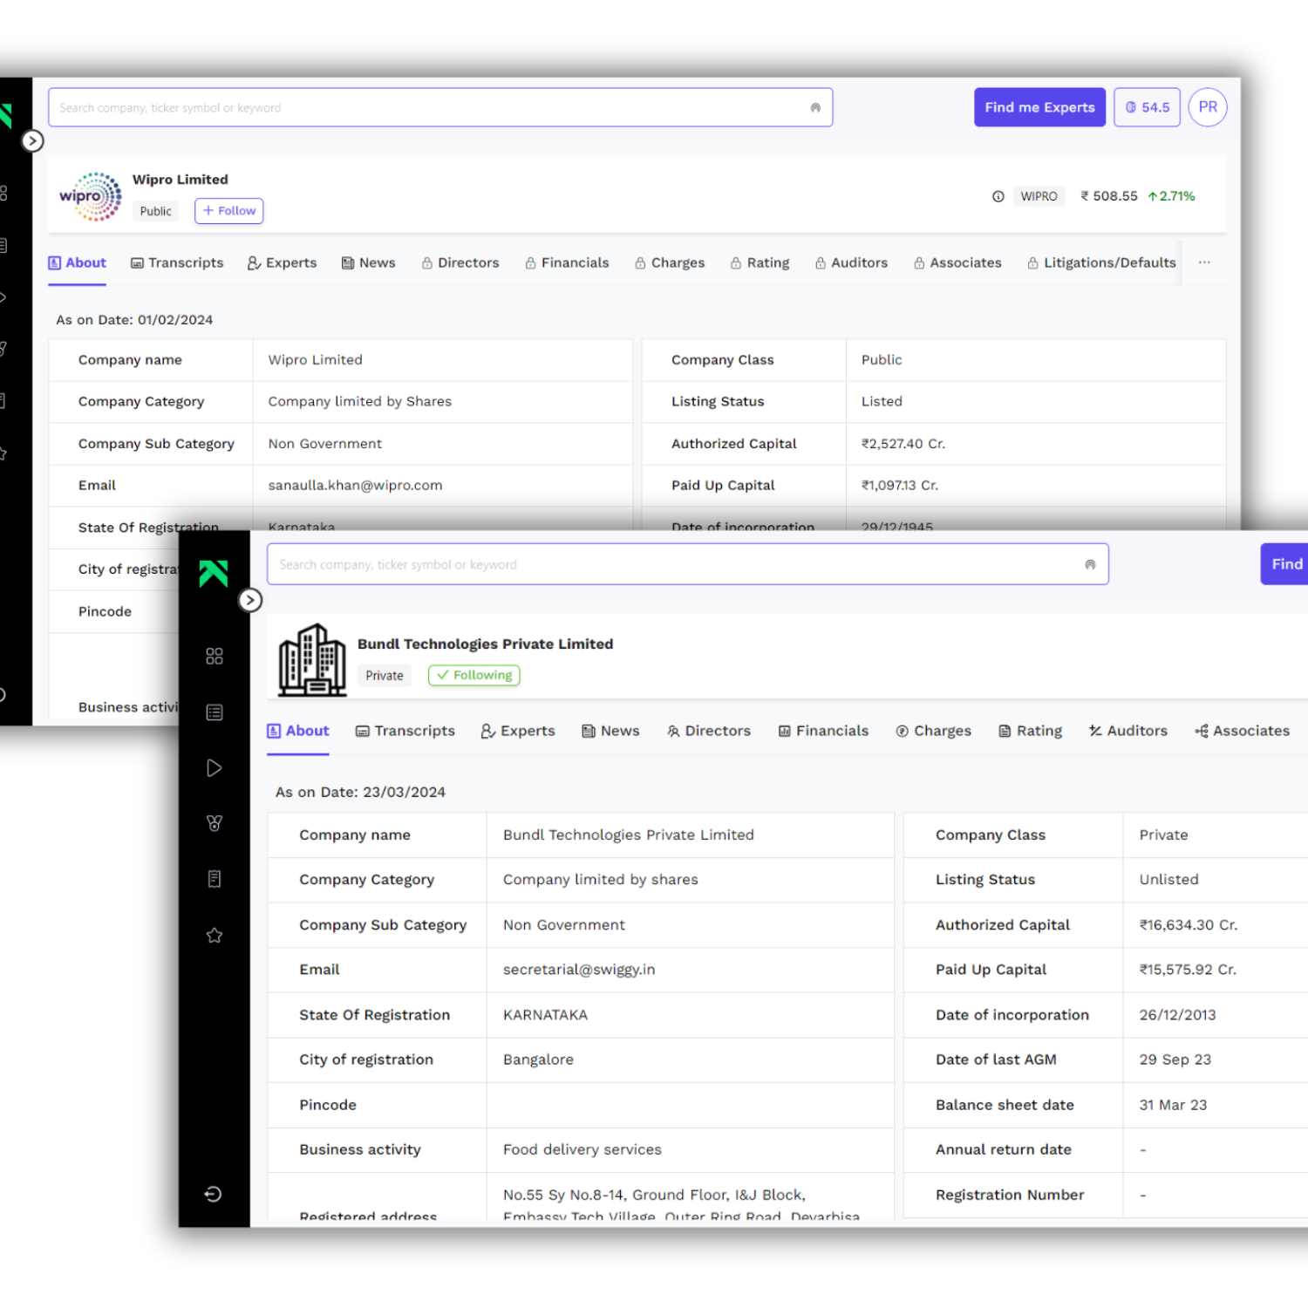Click Find me Experts button
The image size is (1308, 1308).
[x=1039, y=107]
